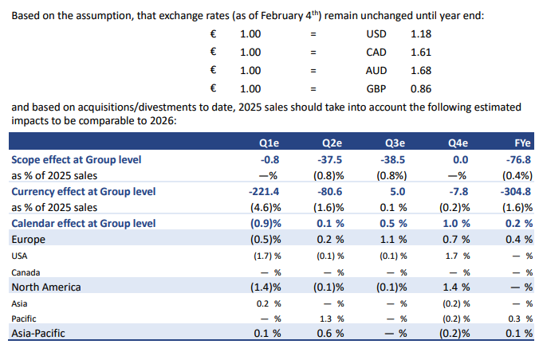Select the Q2e column header
The image size is (543, 352).
332,144
